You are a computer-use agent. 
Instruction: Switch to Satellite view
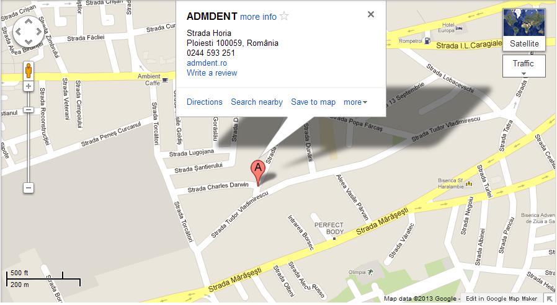point(524,30)
